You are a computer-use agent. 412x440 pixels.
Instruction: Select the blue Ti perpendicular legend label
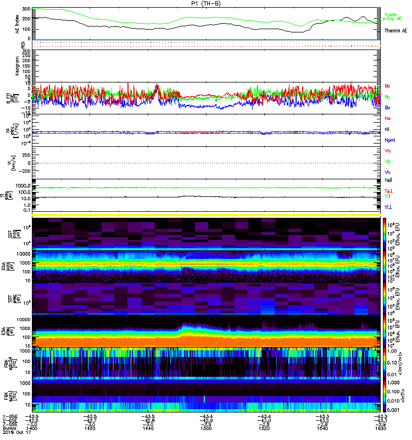(x=388, y=207)
